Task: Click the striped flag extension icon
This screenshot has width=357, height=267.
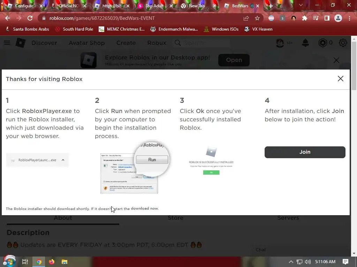Action: pyautogui.click(x=271, y=18)
